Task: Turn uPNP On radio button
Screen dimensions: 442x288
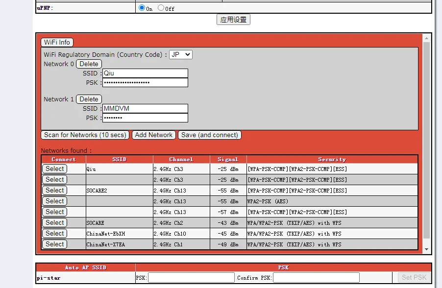Action: click(142, 8)
